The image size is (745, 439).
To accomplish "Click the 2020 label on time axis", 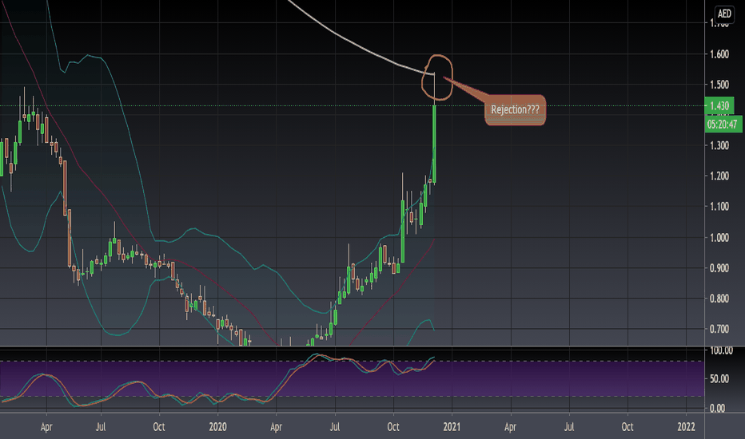I will pyautogui.click(x=218, y=427).
